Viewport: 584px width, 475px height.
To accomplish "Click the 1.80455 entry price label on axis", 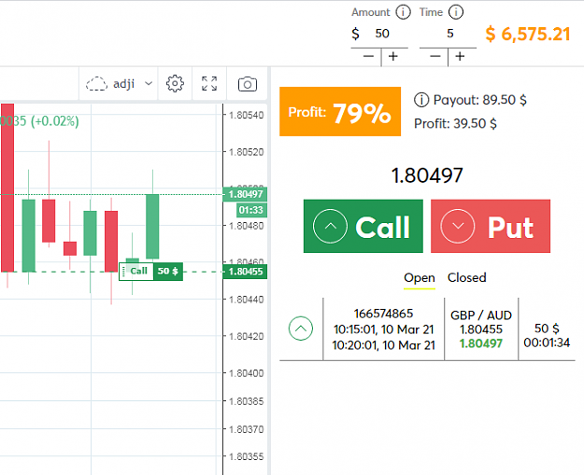I will coord(246,272).
